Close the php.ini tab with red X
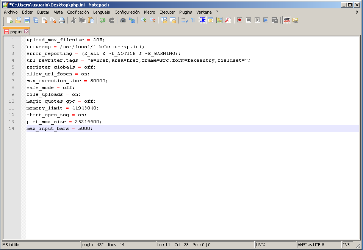Viewport: 363px width, 250px height. (27, 31)
